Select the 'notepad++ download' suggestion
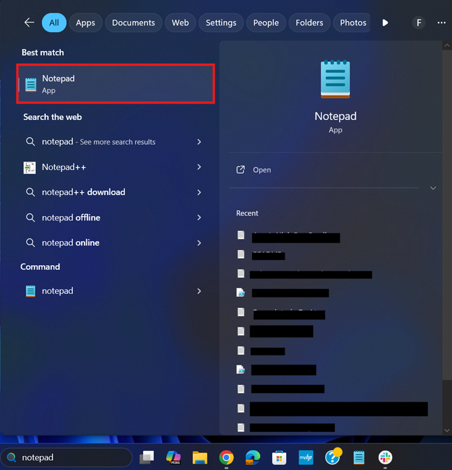Image resolution: width=452 pixels, height=470 pixels. point(83,192)
